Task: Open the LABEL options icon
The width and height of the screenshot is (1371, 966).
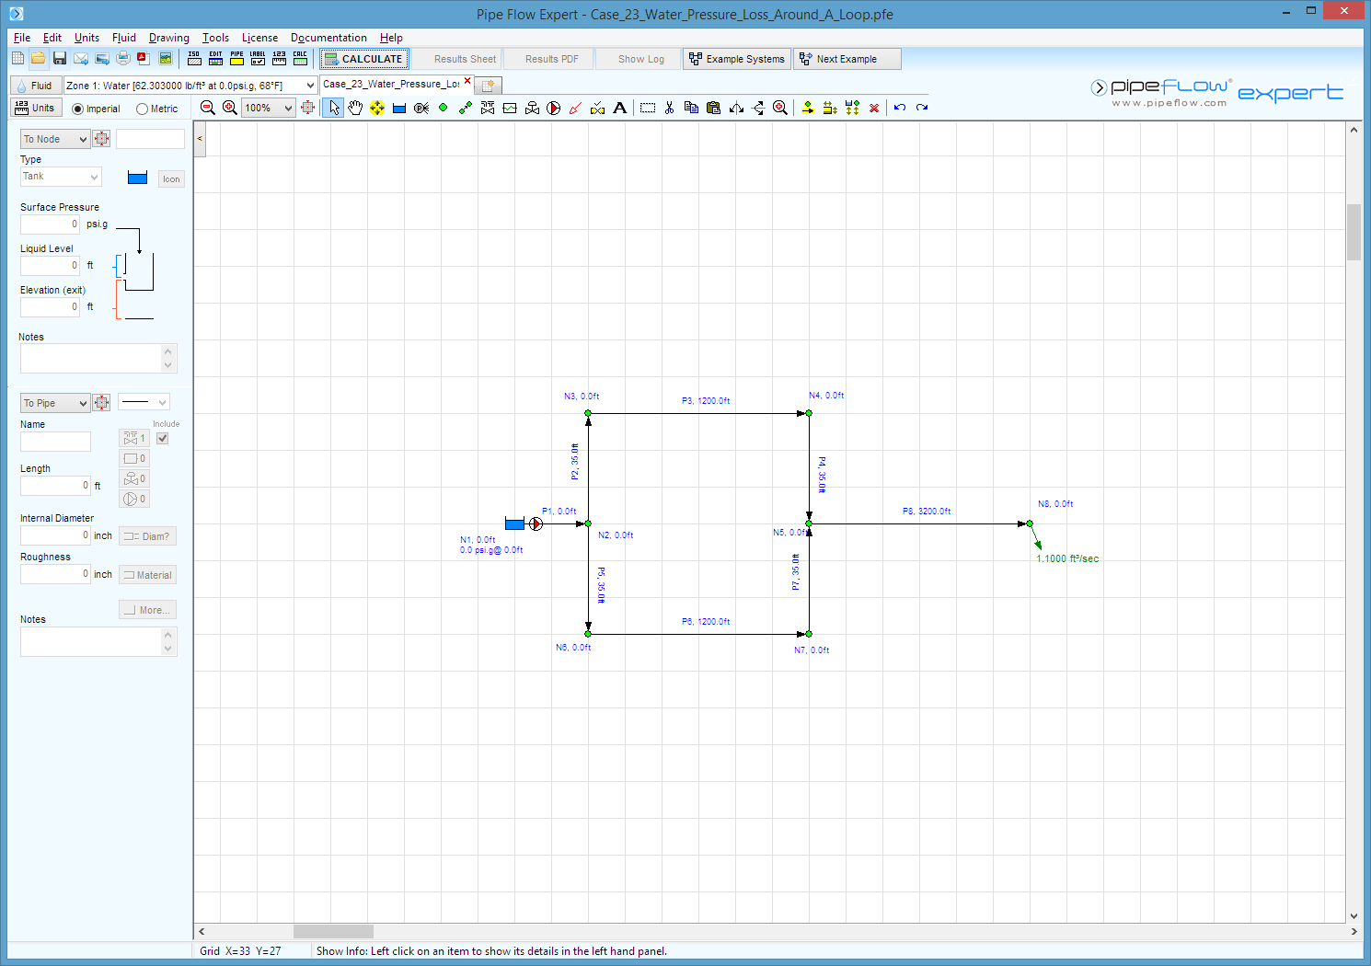Action: (258, 58)
